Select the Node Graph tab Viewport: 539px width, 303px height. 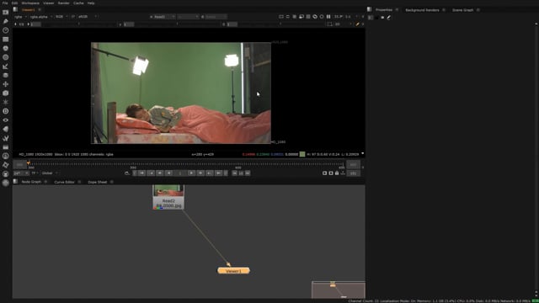[x=31, y=182]
